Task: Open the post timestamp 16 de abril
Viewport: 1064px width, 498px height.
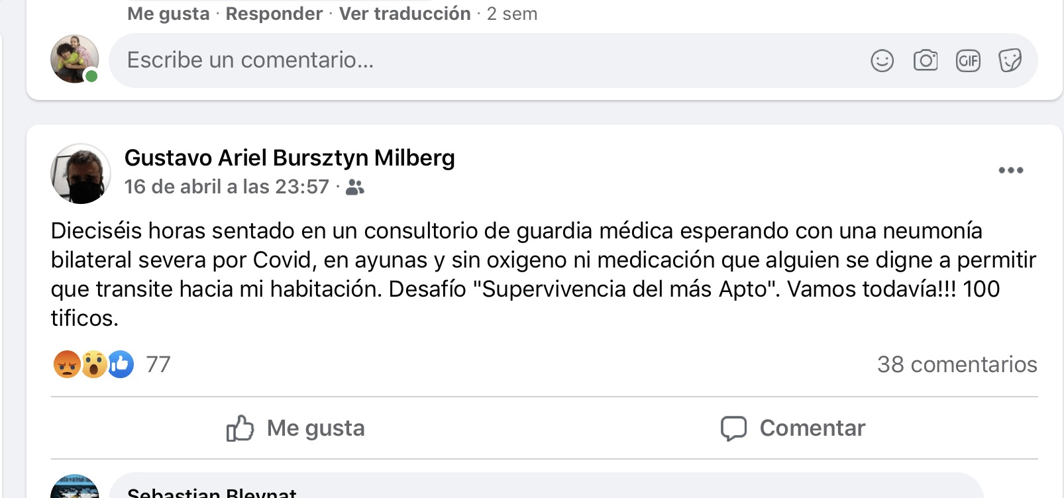Action: 226,187
